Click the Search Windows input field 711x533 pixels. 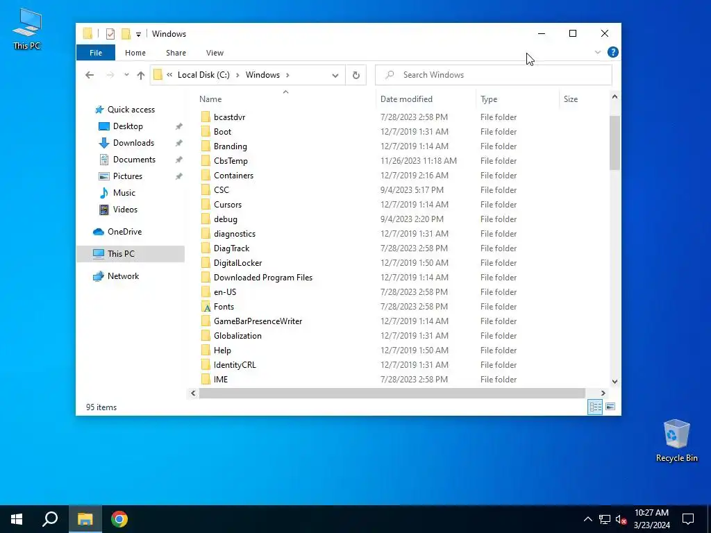[x=494, y=75]
